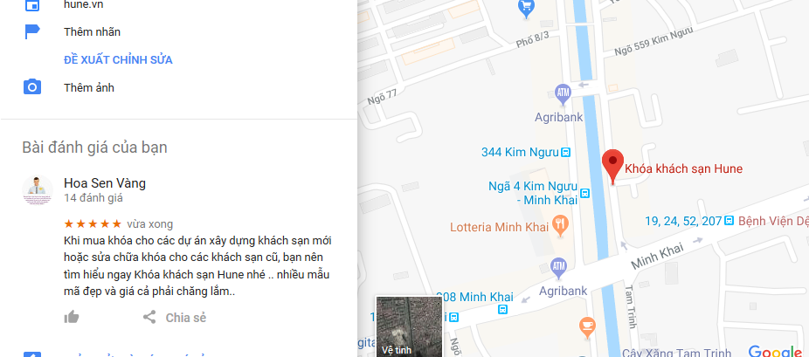Click the blue flag icon beside Thêm nhãn
The width and height of the screenshot is (809, 357).
pyautogui.click(x=32, y=31)
